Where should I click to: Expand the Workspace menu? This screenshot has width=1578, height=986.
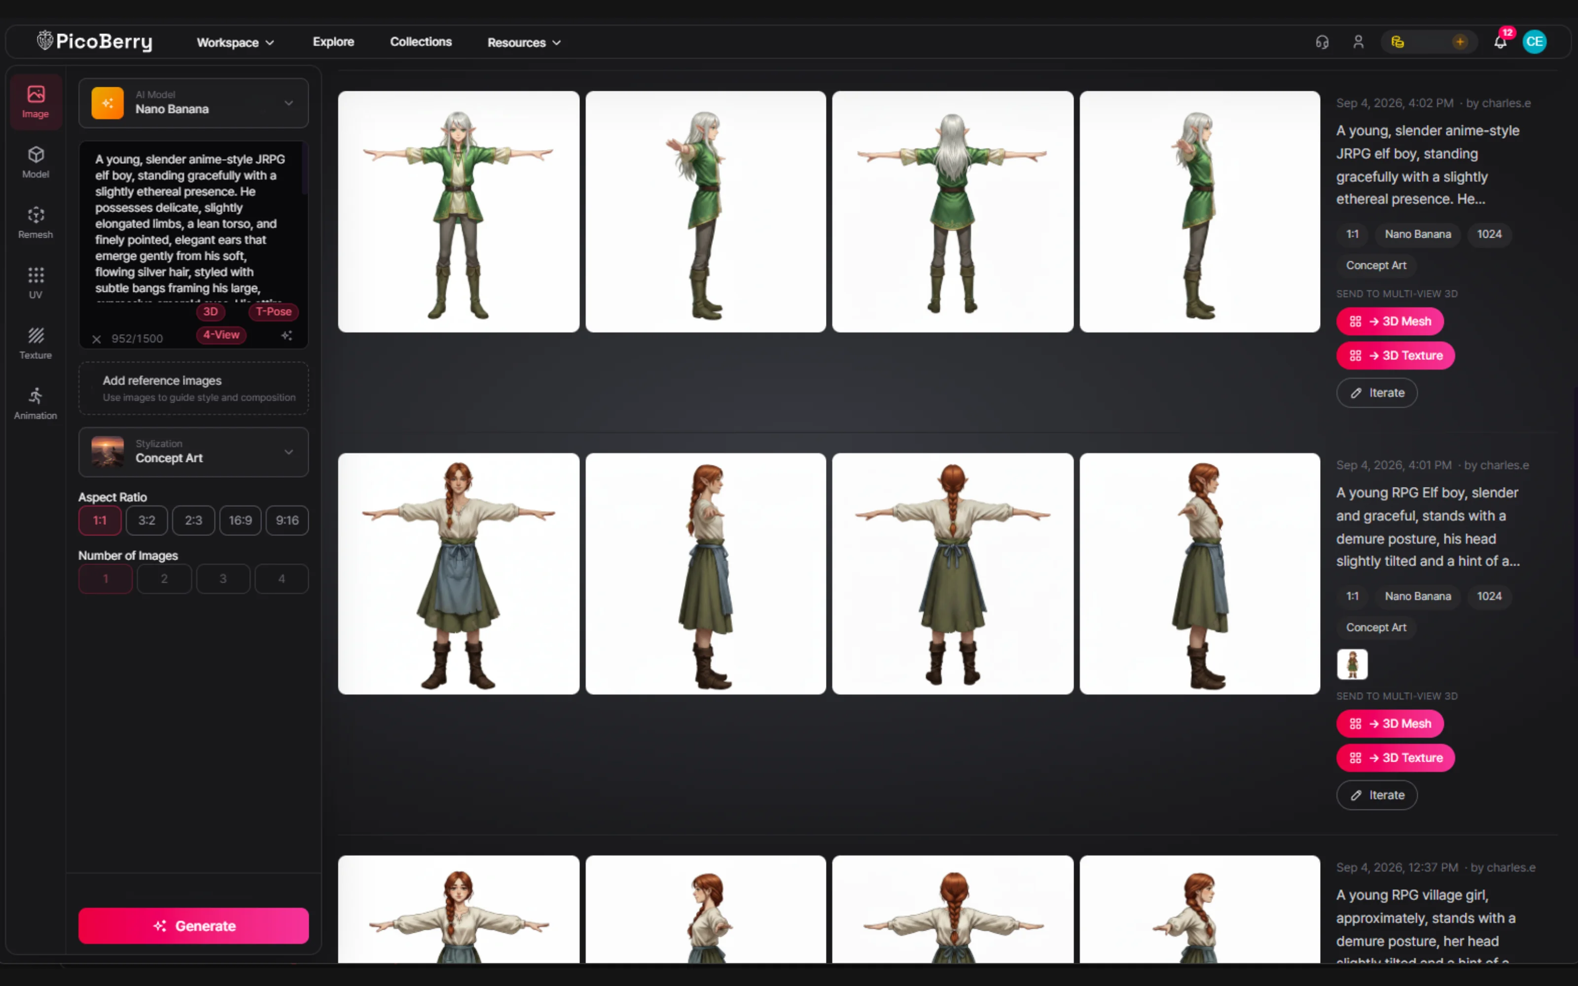coord(235,42)
